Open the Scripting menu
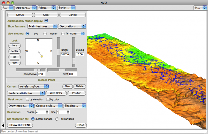This screenshot has height=134, width=208. pyautogui.click(x=66, y=8)
